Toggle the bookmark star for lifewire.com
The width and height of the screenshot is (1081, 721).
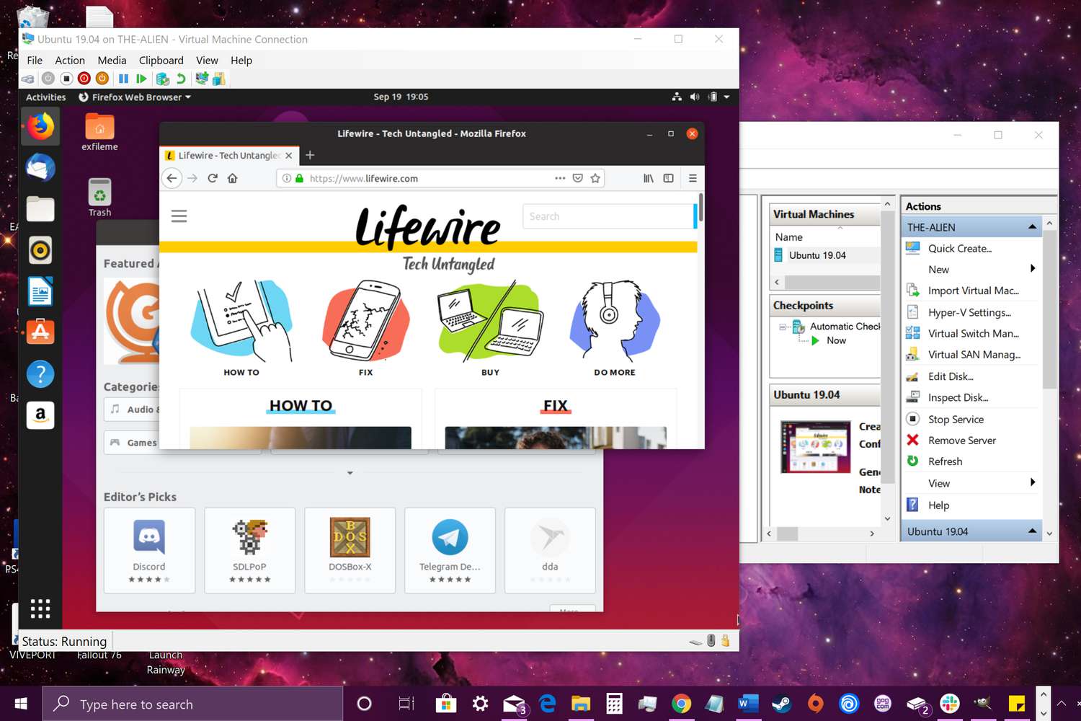click(595, 178)
